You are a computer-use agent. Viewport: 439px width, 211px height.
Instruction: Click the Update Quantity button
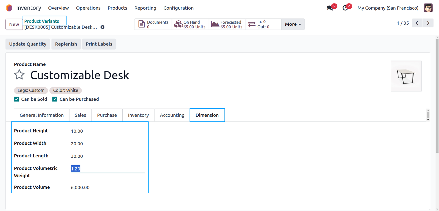click(28, 44)
